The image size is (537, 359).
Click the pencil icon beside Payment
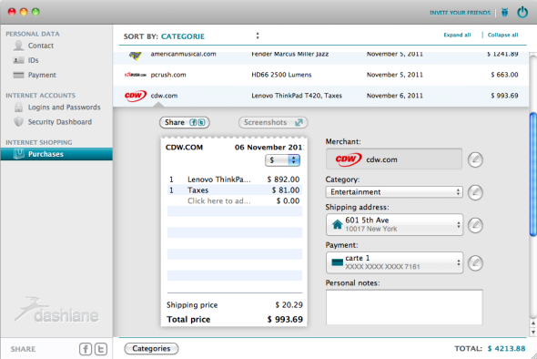click(x=475, y=263)
